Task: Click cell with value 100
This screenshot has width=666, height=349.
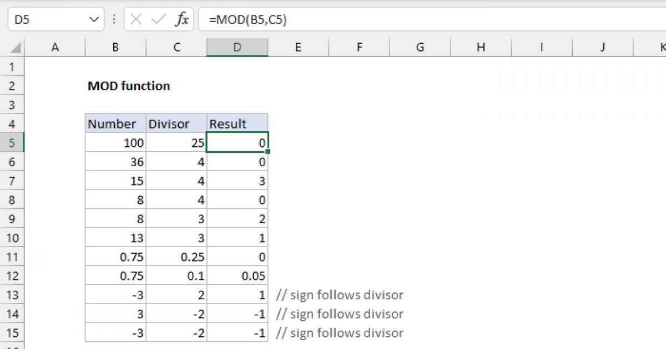Action: click(x=115, y=143)
